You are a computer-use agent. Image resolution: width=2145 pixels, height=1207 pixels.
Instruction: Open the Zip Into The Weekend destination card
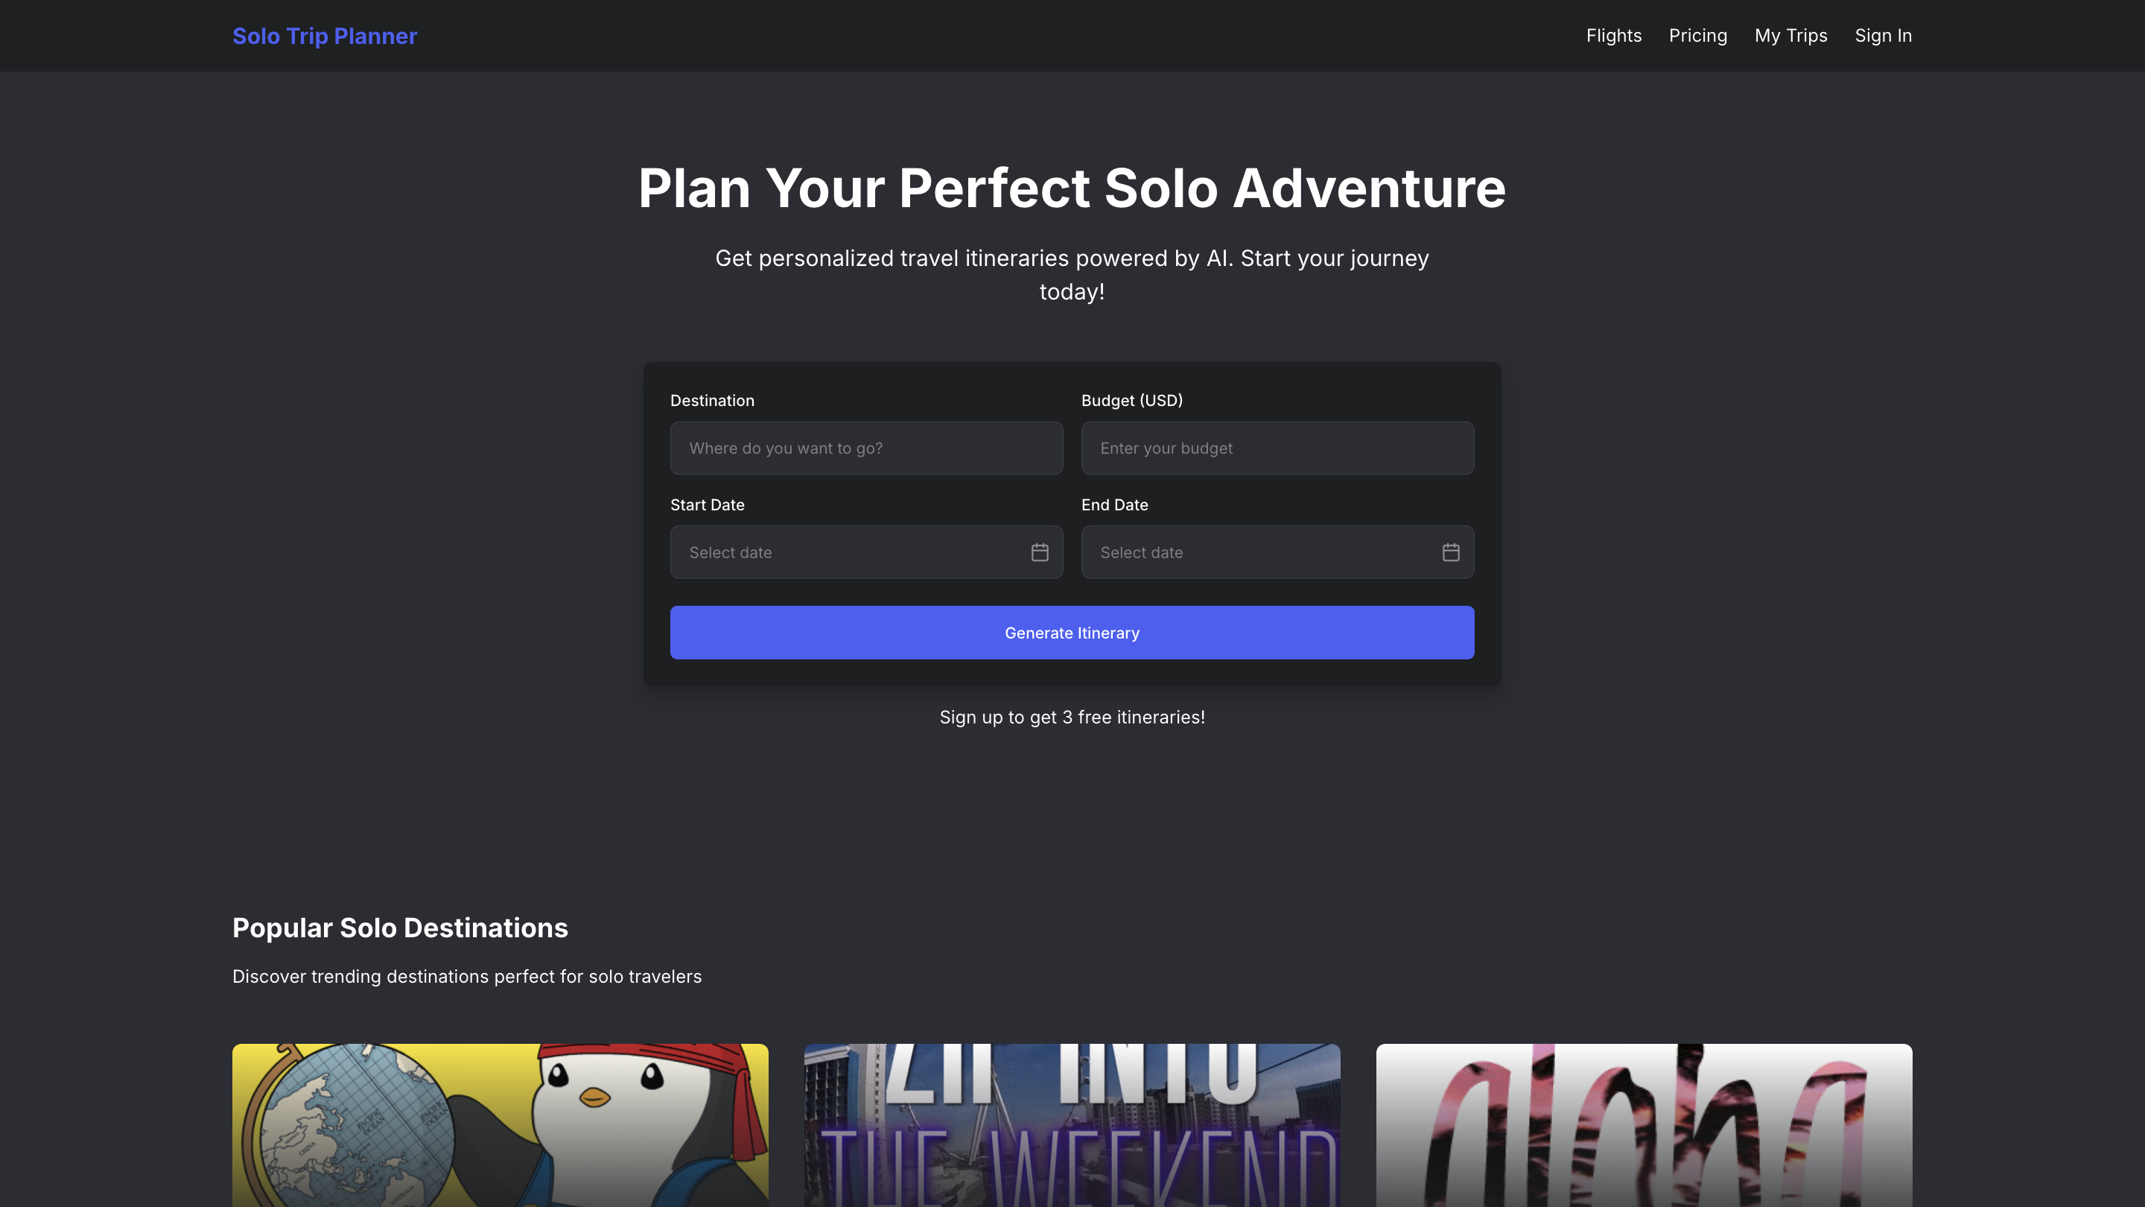1072,1124
